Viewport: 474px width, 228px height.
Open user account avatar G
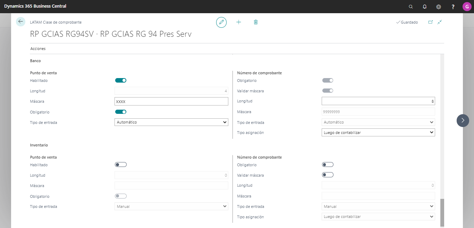(467, 7)
